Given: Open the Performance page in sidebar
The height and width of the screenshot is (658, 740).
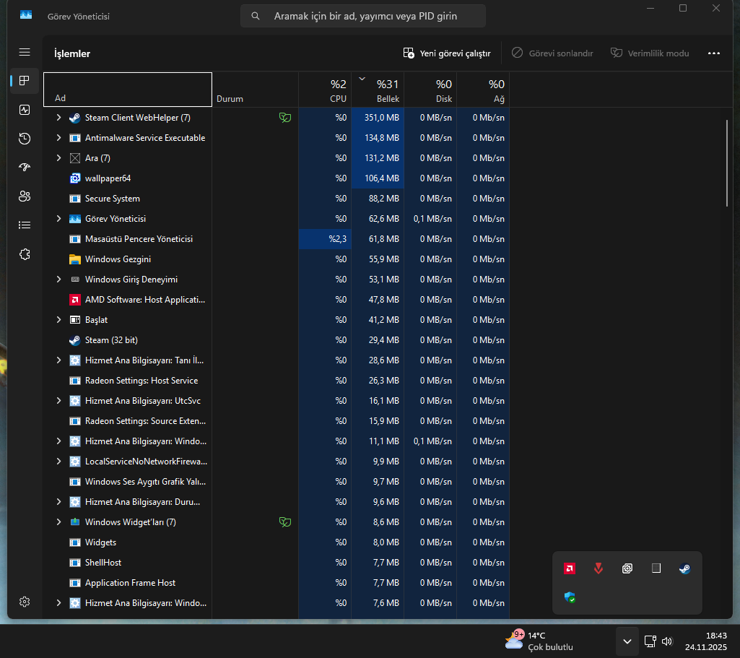Looking at the screenshot, I should click(25, 110).
